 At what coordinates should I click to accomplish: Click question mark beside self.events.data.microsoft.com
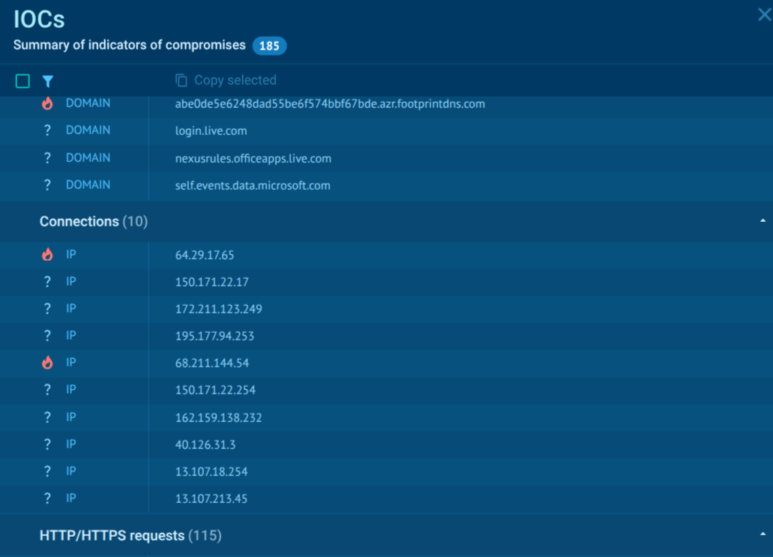click(47, 185)
